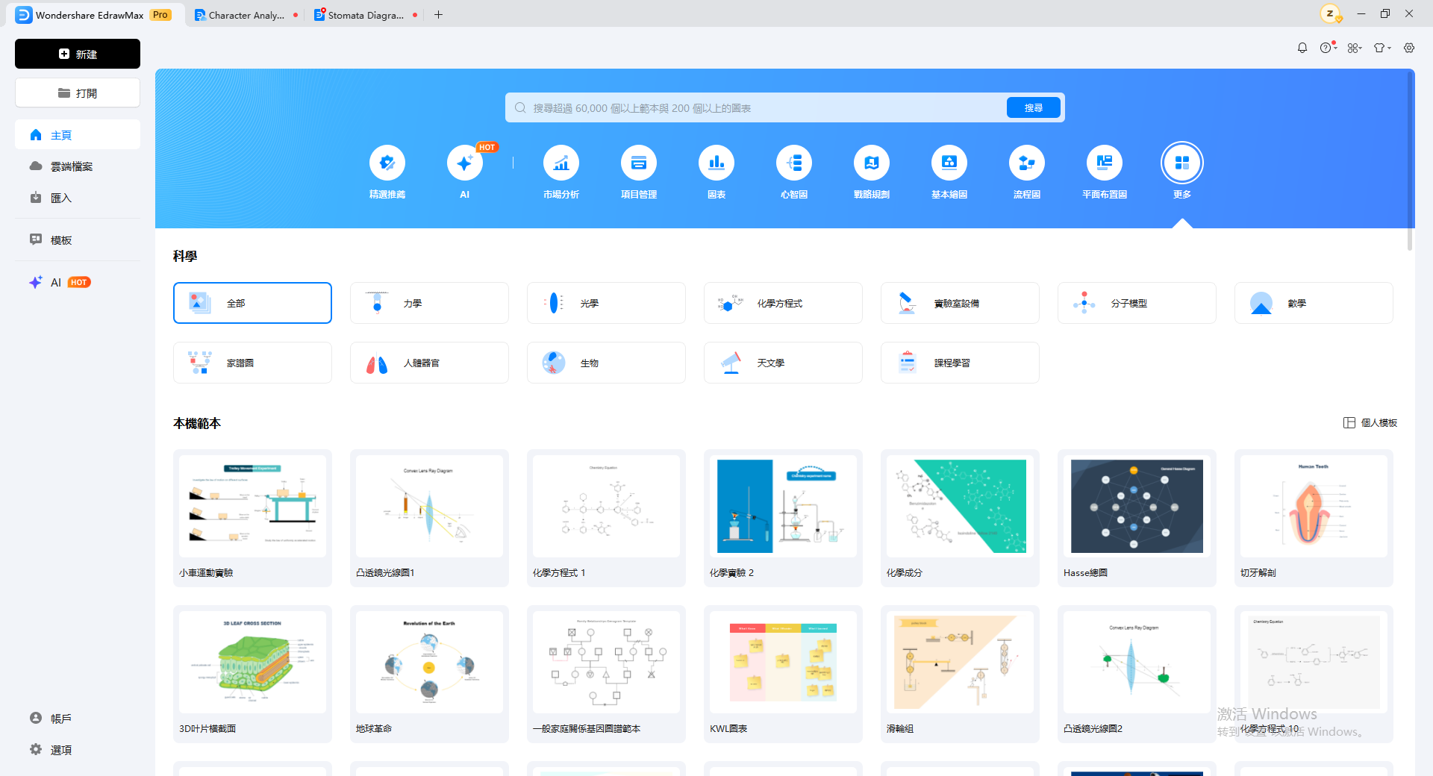Select the 家譜圖 category

pos(252,363)
